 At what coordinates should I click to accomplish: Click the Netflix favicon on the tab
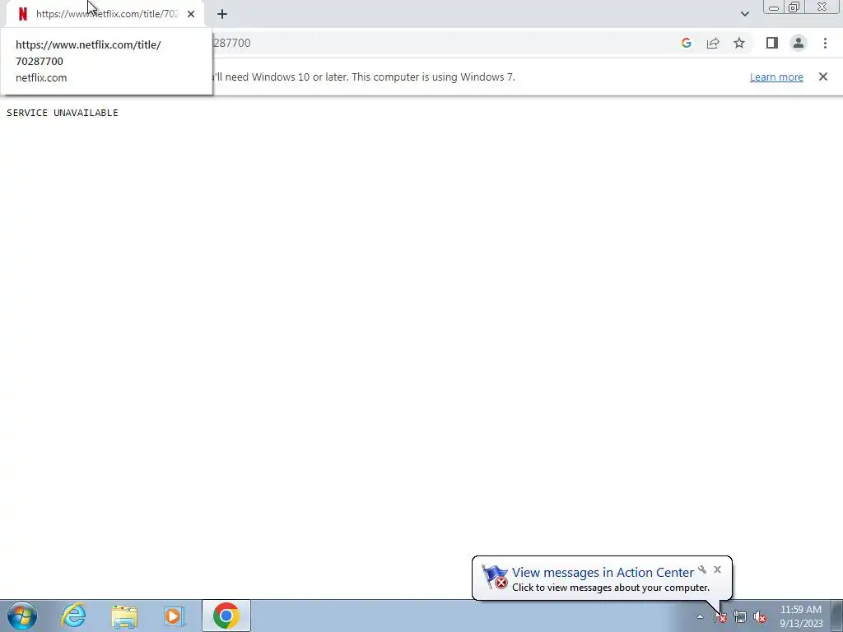click(22, 14)
